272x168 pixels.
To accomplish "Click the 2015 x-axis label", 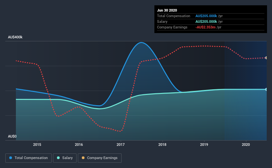I will pos(37,145).
